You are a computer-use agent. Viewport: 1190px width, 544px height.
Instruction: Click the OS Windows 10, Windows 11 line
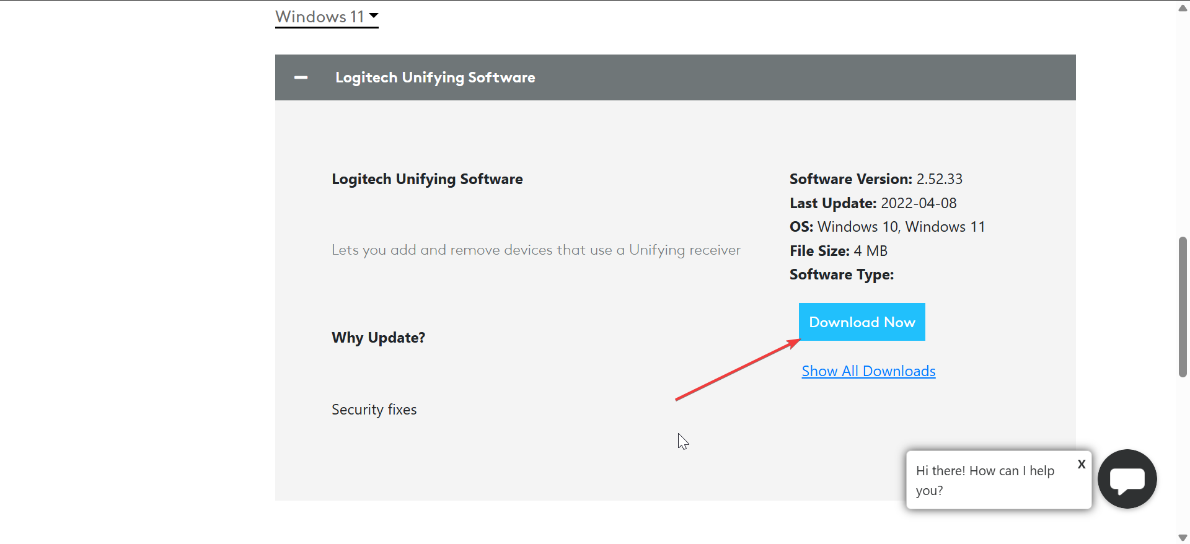pyautogui.click(x=887, y=227)
